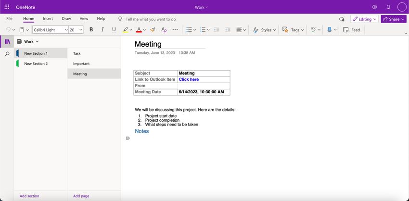409x201 pixels.
Task: Click the Clear Formatting icon
Action: pyautogui.click(x=164, y=30)
